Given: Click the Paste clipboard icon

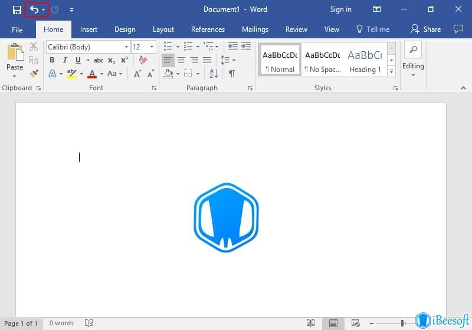Looking at the screenshot, I should pos(15,52).
